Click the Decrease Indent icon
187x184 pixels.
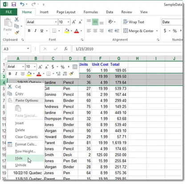pos(110,31)
